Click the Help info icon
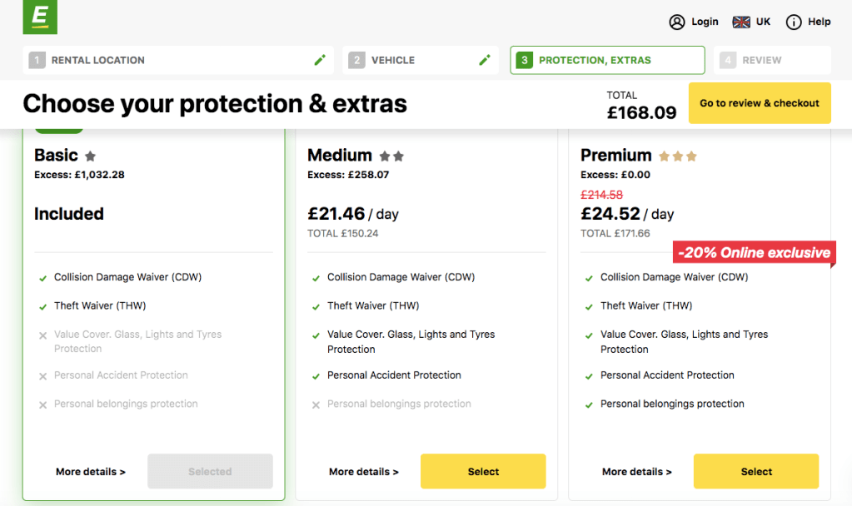852x506 pixels. click(x=794, y=22)
